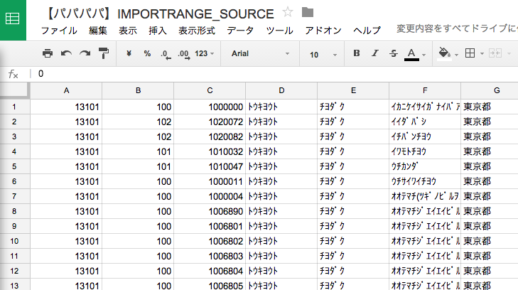Select column B header

click(x=138, y=90)
